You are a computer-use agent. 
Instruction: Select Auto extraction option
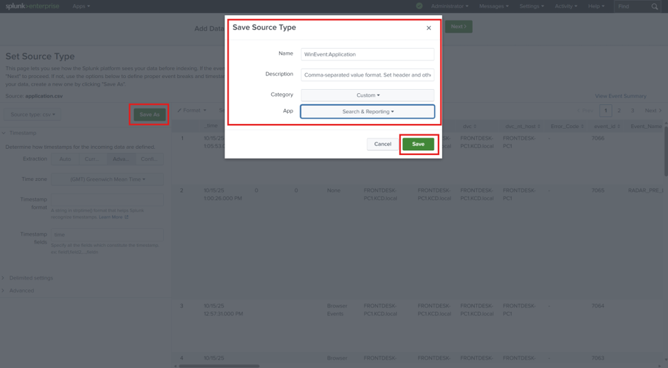(65, 159)
